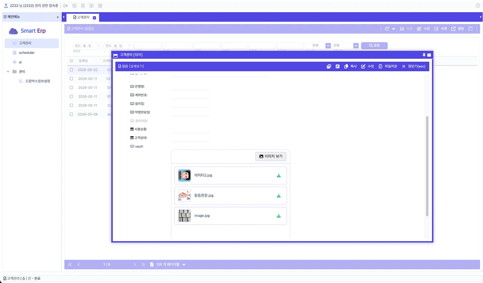The height and width of the screenshot is (283, 483).
Task: Click the 파일저장 button
Action: pyautogui.click(x=388, y=67)
